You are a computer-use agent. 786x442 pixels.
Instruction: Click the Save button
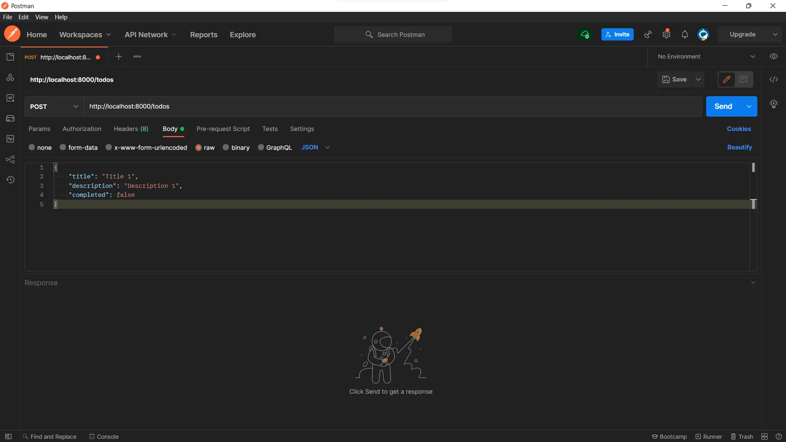tap(675, 79)
